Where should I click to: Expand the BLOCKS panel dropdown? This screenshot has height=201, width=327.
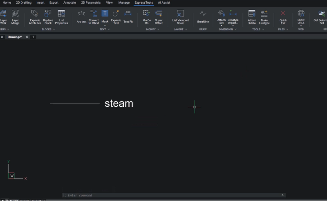[54, 29]
